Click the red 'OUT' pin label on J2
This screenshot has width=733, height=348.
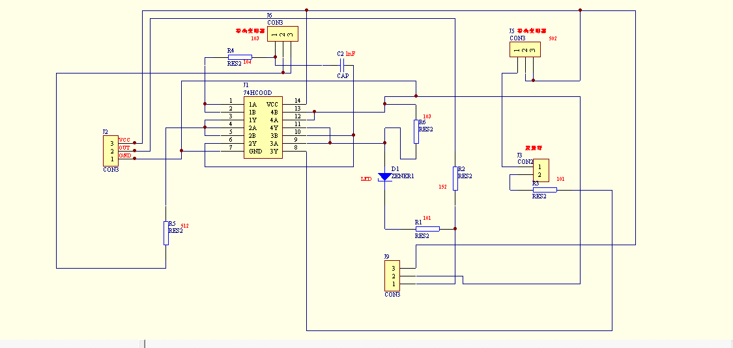pos(124,148)
